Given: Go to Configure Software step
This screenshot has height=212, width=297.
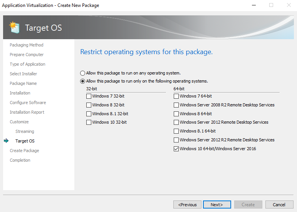Looking at the screenshot, I should [28, 103].
